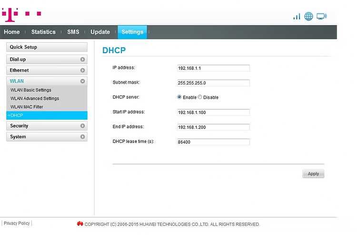
Task: Click the WLAN menu label
Action: [17, 81]
